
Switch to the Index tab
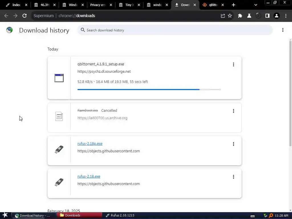point(16,5)
